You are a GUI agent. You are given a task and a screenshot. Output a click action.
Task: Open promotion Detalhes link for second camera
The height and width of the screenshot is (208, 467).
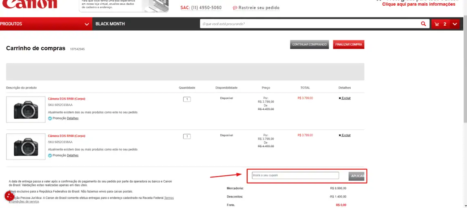73,155
